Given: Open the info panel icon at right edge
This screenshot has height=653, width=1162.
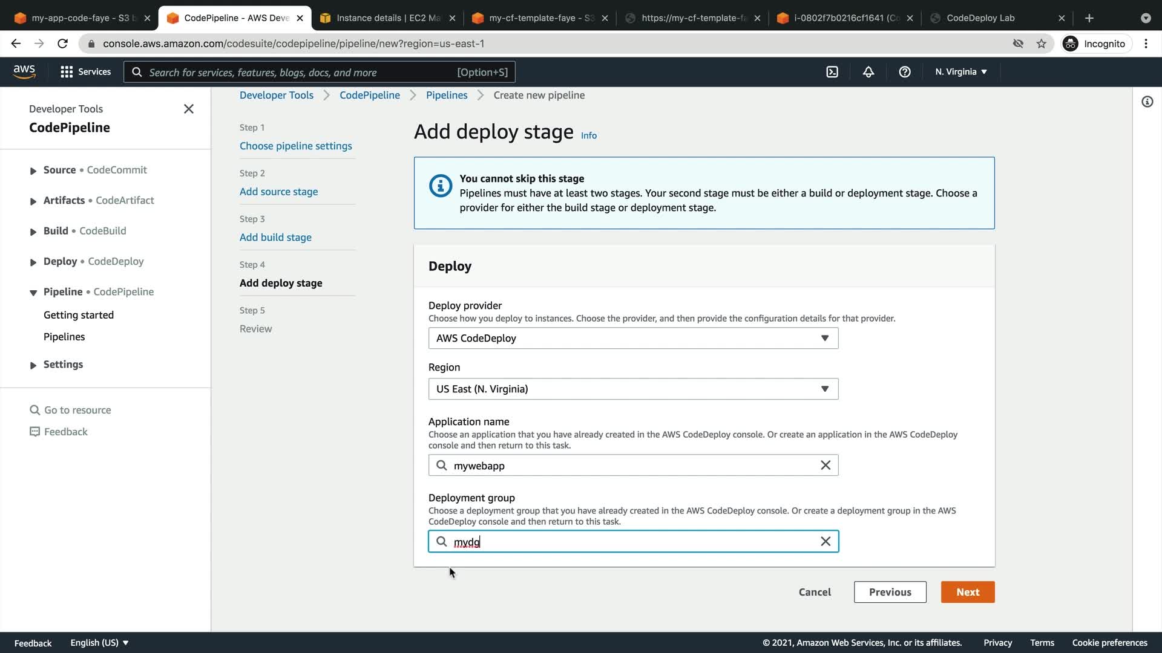Looking at the screenshot, I should (x=1147, y=102).
